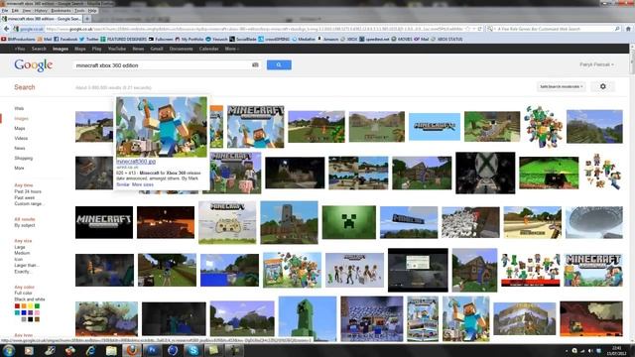Screen dimensions: 635x357
Task: Open the History menu
Action: (x=41, y=11)
